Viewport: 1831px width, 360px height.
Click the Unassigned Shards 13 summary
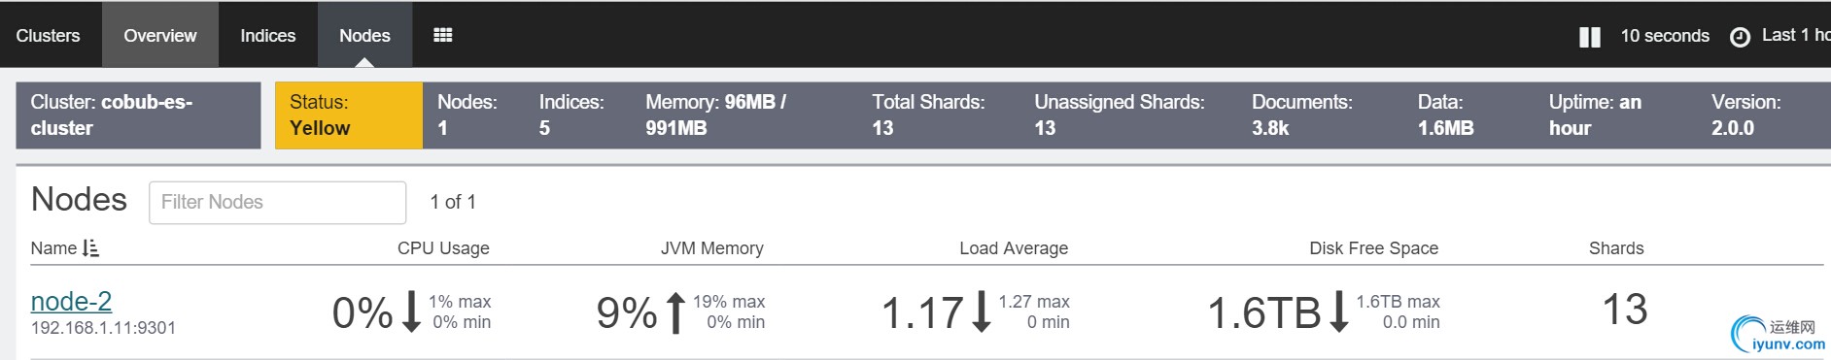[1119, 115]
